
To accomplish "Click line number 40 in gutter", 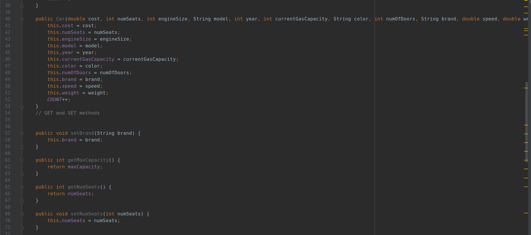I will point(8,19).
